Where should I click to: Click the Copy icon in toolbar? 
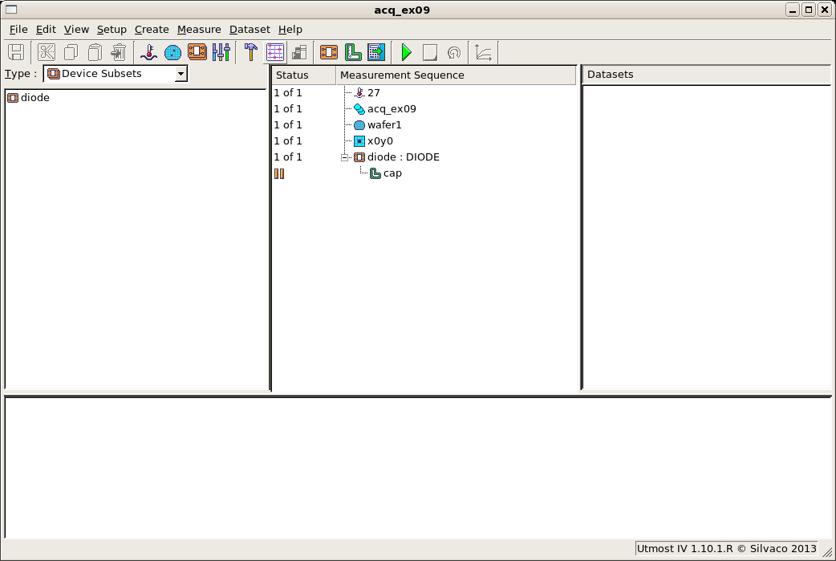pyautogui.click(x=71, y=52)
